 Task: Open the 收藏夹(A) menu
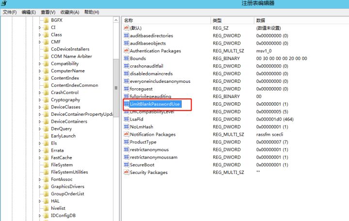pos(70,12)
